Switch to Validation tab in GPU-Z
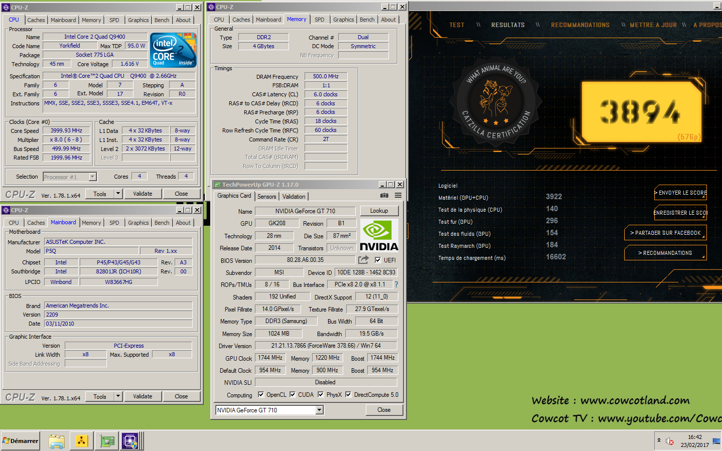Screen dimensions: 722x451 [x=294, y=197]
